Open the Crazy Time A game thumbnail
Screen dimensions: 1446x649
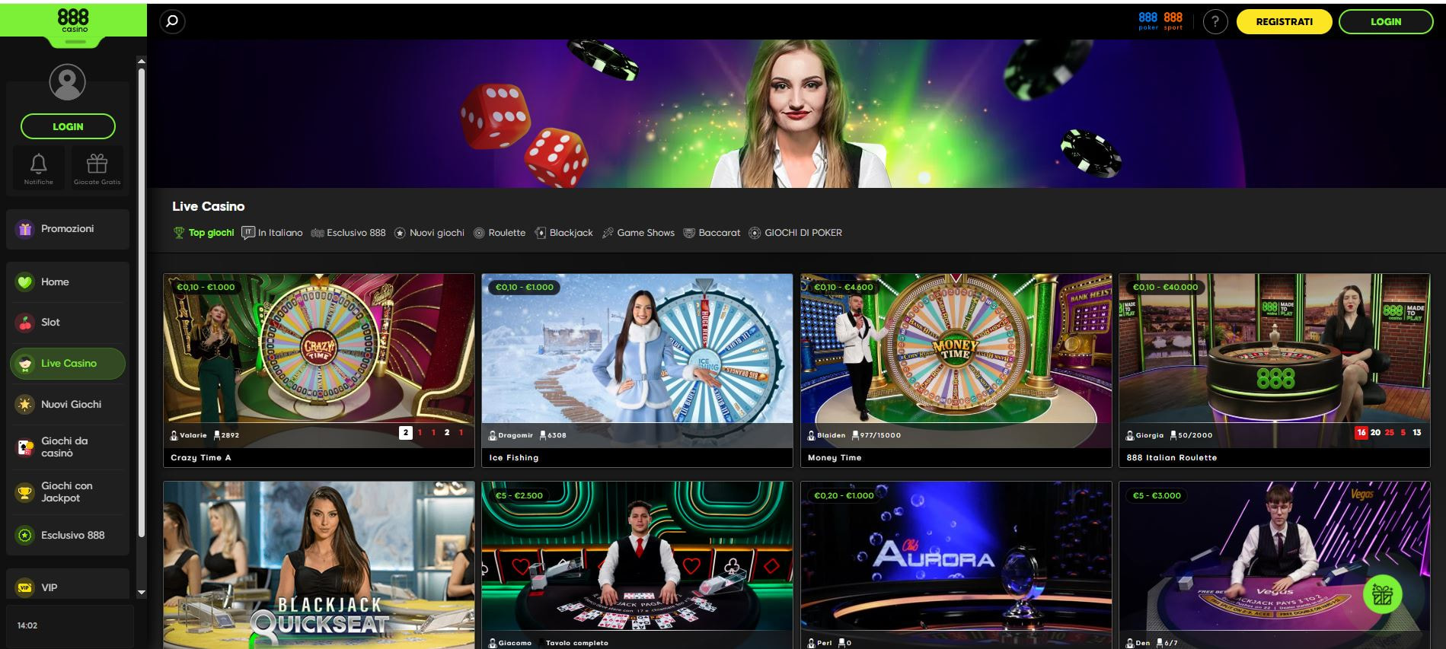tap(318, 361)
